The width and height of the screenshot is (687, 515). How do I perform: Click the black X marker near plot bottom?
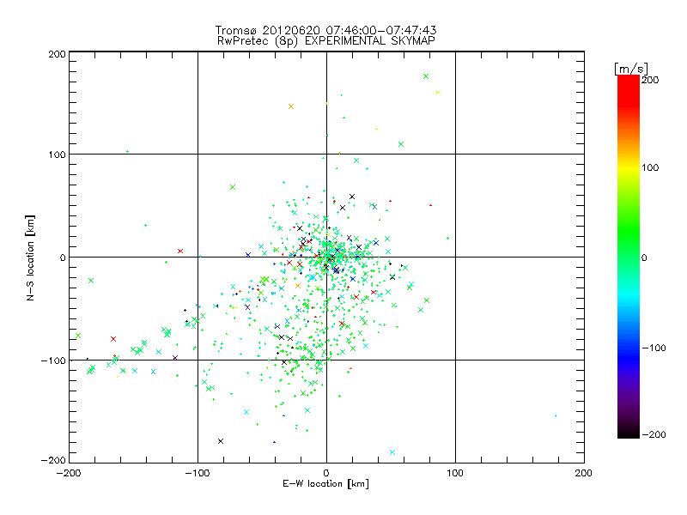221,441
